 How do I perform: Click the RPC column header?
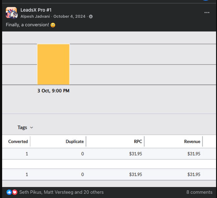pos(138,141)
